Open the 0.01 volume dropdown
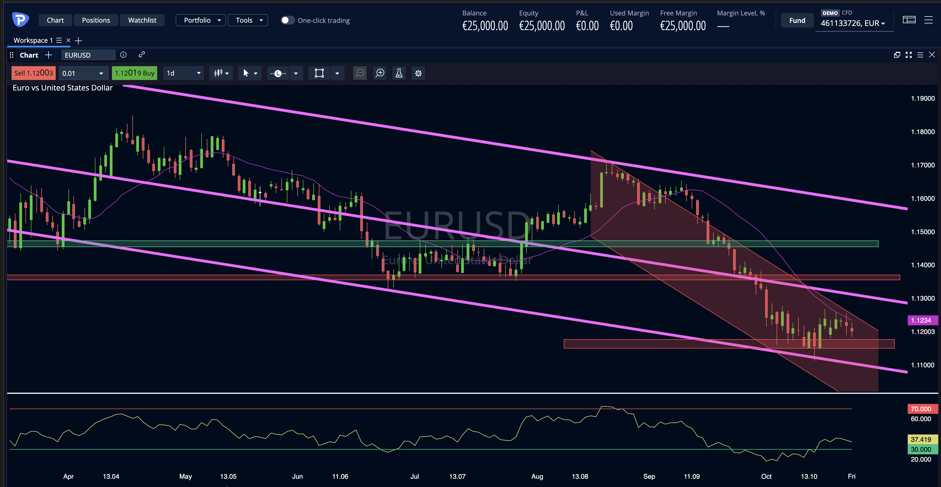The height and width of the screenshot is (487, 941). (x=84, y=73)
